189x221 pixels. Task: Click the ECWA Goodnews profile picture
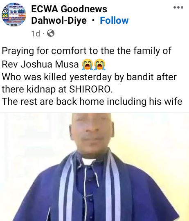point(14,15)
